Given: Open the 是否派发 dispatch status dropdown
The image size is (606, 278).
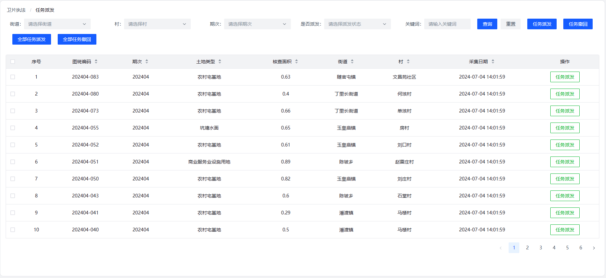Looking at the screenshot, I should (x=357, y=24).
